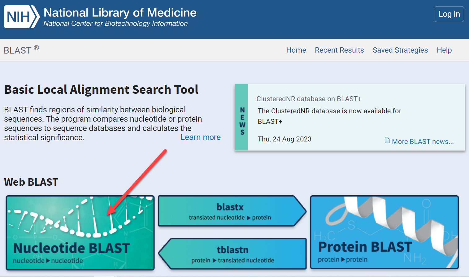Go to Home menu item
Viewport: 469px width, 277px height.
tap(296, 50)
